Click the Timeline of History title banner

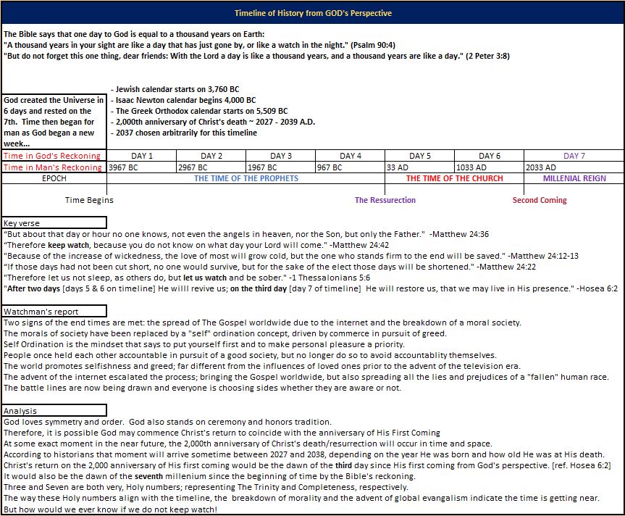click(x=312, y=13)
